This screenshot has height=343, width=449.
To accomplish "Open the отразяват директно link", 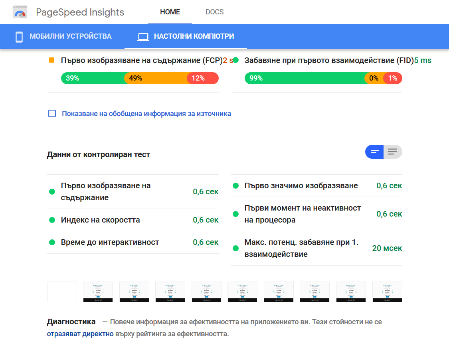I will point(80,334).
